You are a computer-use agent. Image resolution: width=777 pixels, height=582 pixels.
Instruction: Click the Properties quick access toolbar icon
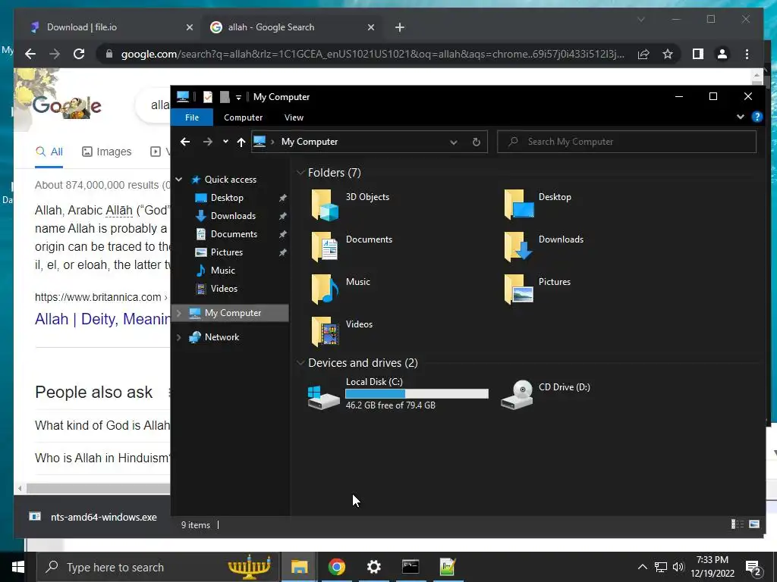coord(208,97)
